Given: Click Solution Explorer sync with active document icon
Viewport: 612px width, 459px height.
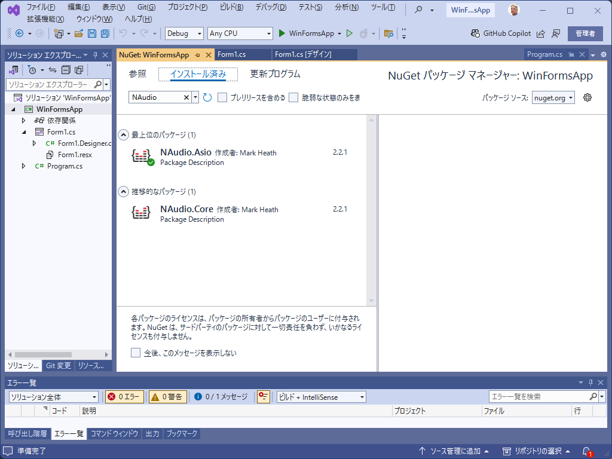Looking at the screenshot, I should point(53,70).
